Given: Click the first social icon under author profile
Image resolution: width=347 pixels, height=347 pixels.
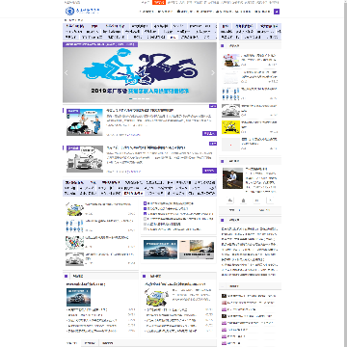Looking at the screenshot, I should pos(230,200).
